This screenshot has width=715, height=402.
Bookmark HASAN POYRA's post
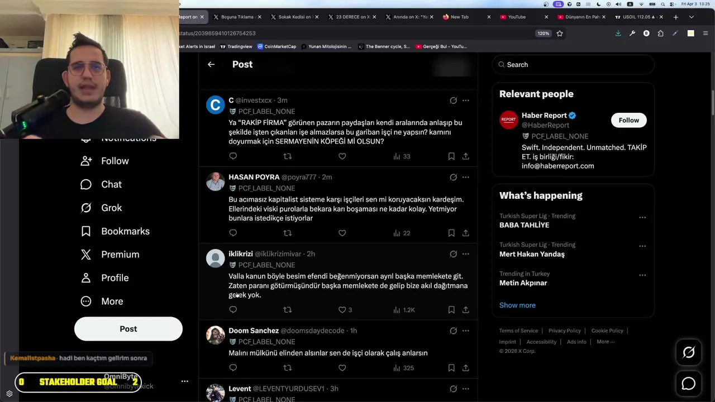click(x=451, y=233)
